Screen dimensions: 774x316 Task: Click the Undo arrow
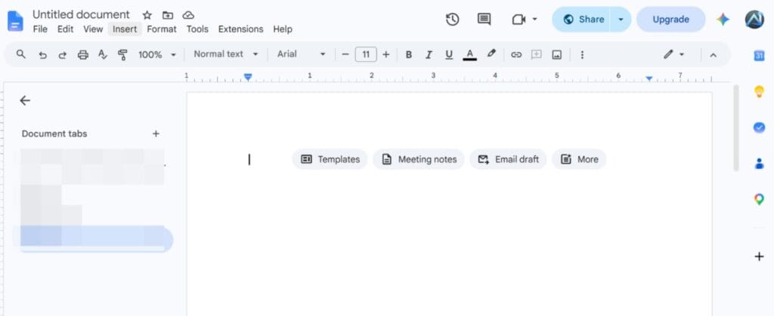pyautogui.click(x=42, y=54)
